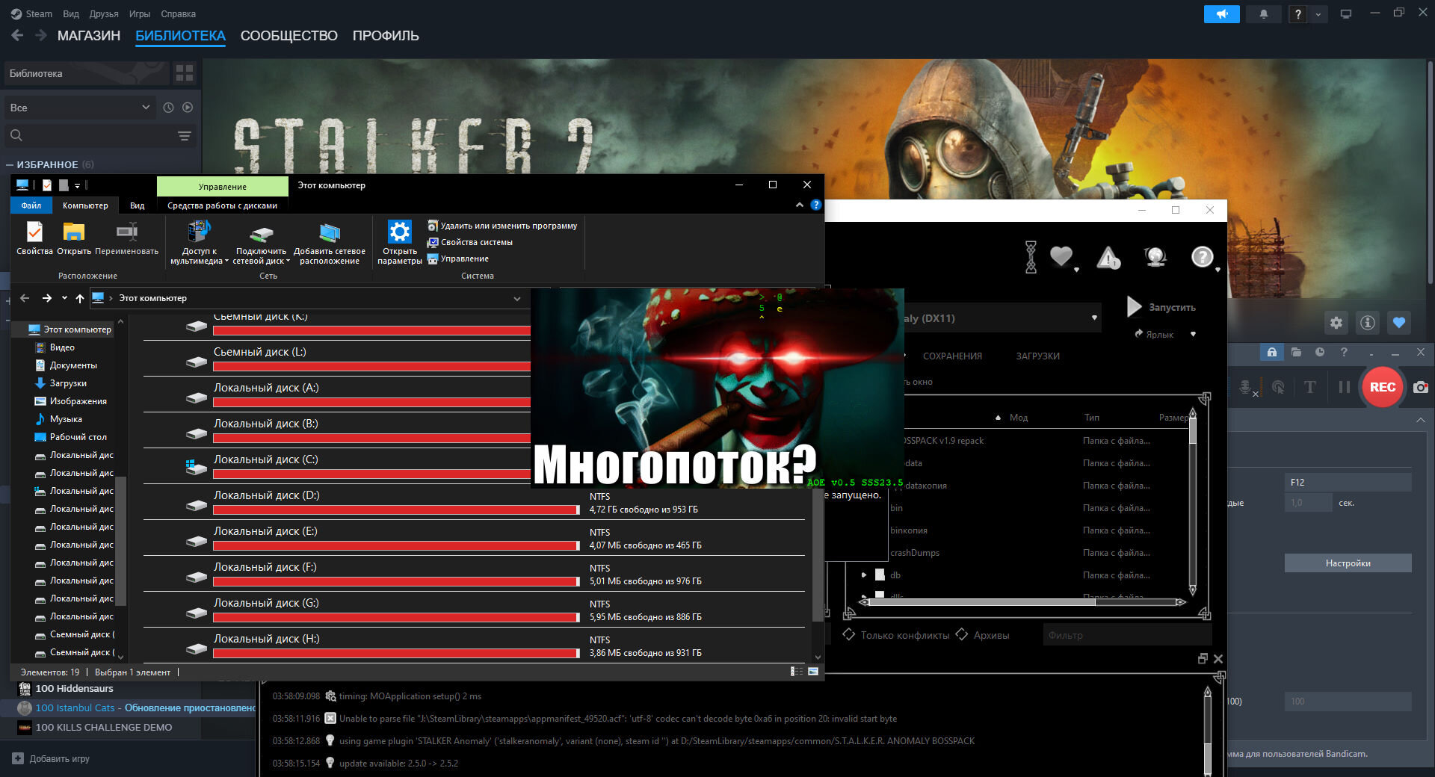Click Mod Organizer help question mark icon
Viewport: 1435px width, 777px height.
coord(1203,257)
